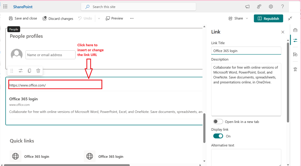Open the people connections icon in header

(x=259, y=7)
